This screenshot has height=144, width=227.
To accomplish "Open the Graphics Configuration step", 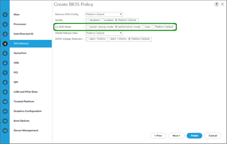I will (x=28, y=111).
